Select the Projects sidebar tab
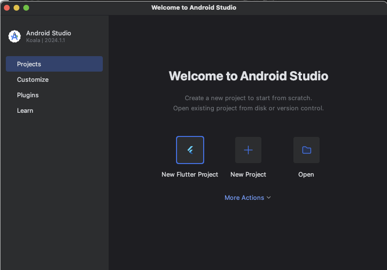This screenshot has width=387, height=270. tap(54, 64)
